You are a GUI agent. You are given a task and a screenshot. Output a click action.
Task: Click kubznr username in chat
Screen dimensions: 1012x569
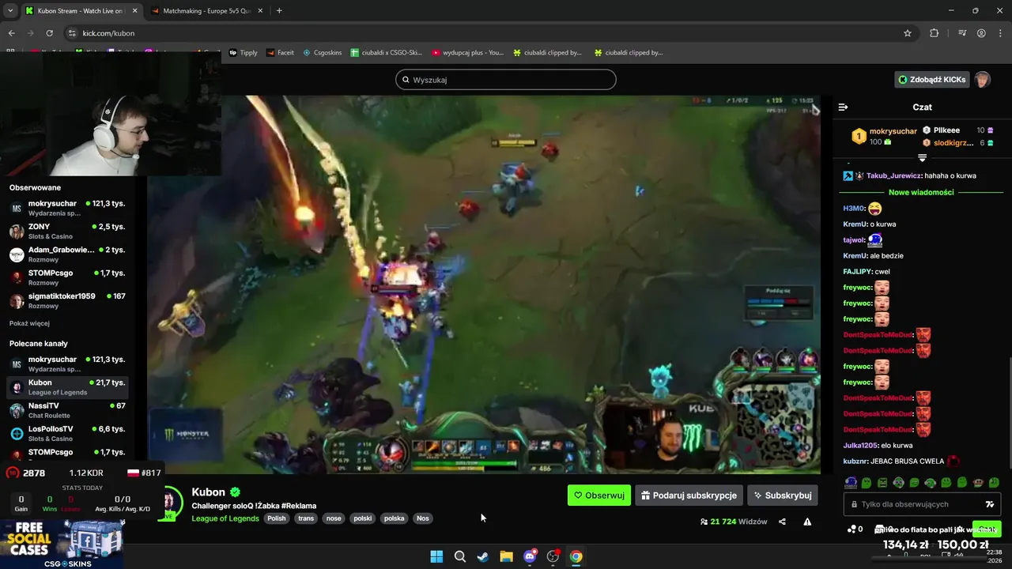[856, 461]
